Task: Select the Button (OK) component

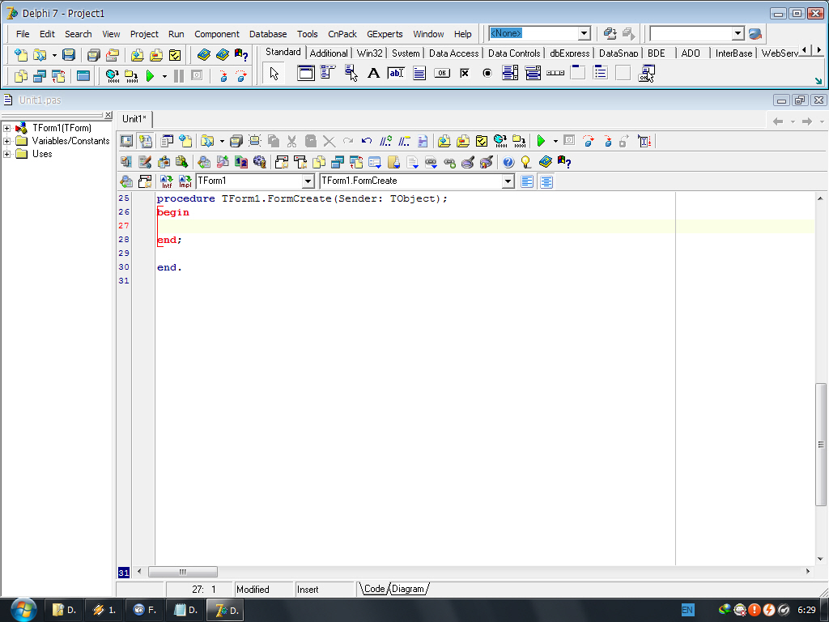Action: click(x=442, y=73)
